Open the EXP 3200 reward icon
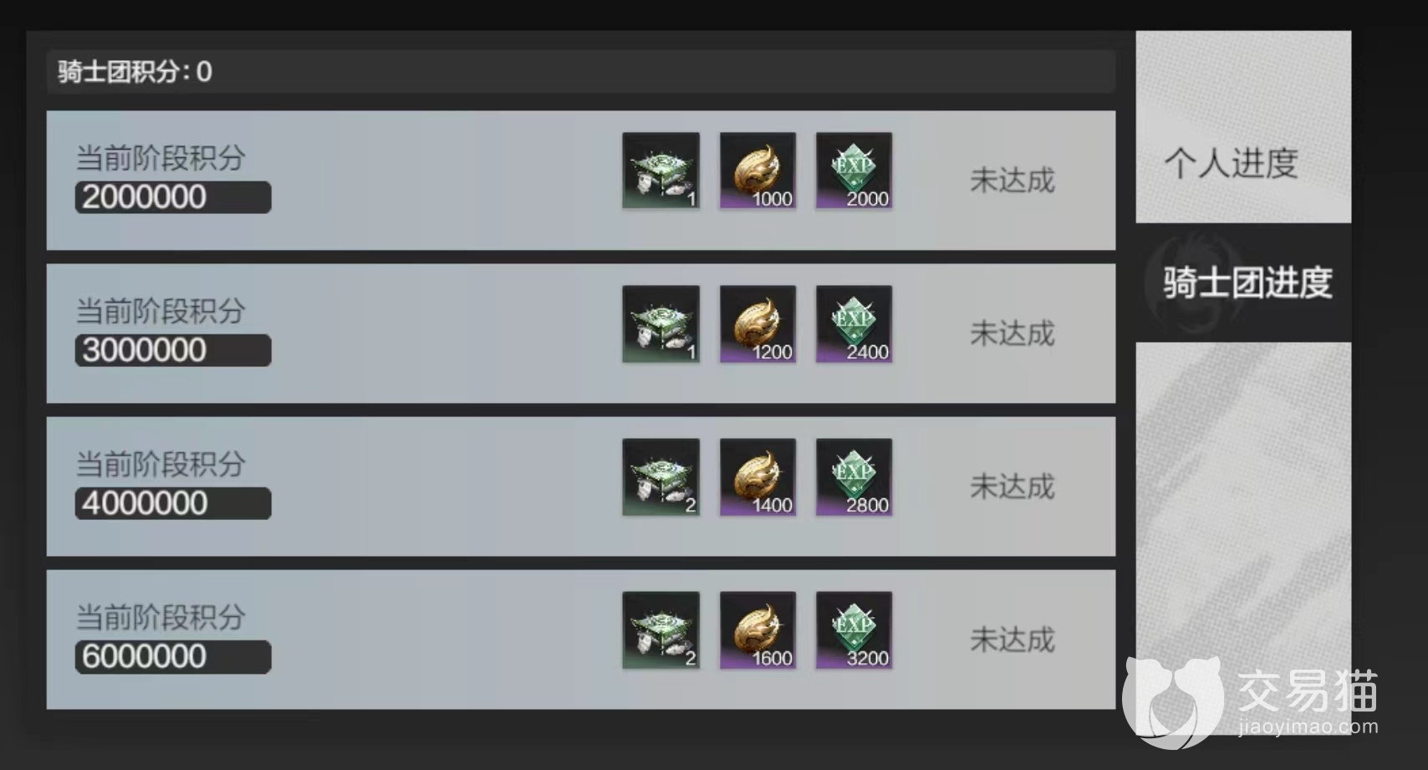The image size is (1428, 770). click(x=854, y=630)
